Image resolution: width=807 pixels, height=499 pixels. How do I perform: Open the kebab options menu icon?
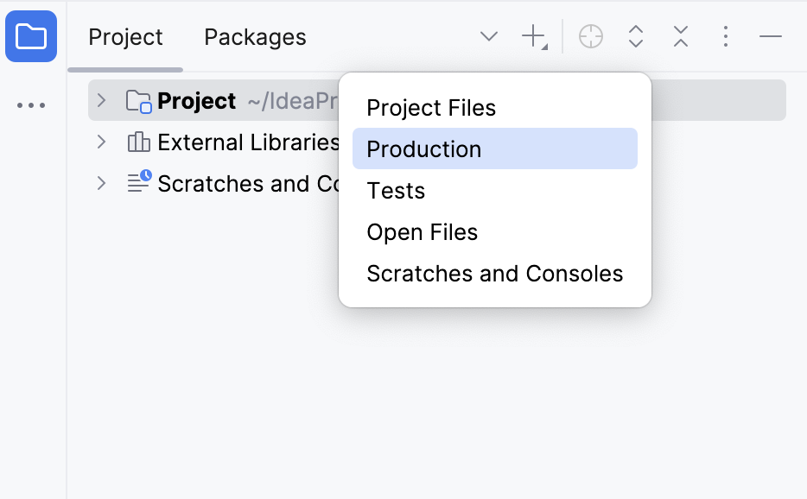point(726,36)
